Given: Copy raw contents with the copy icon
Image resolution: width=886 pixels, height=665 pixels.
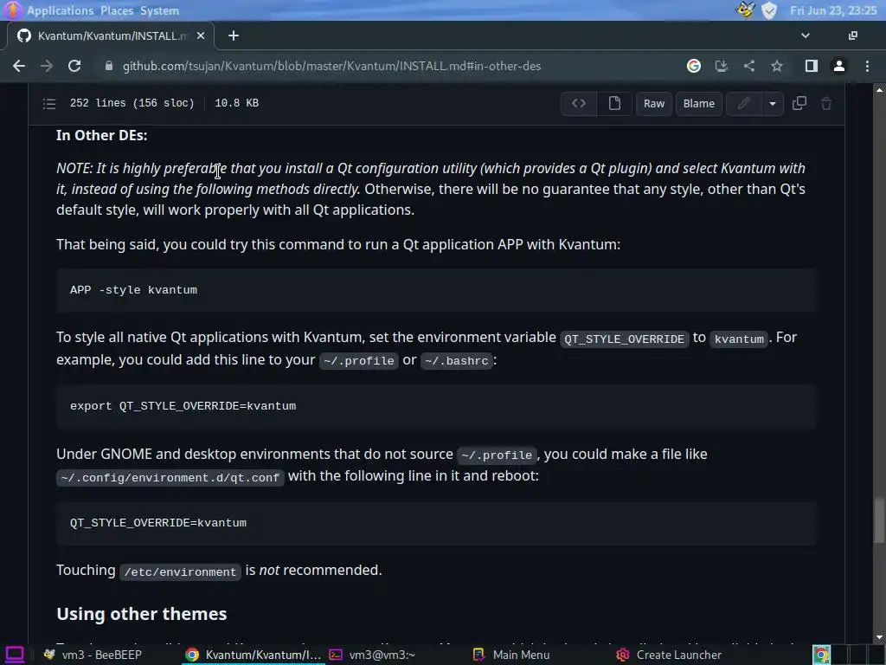Looking at the screenshot, I should 799,104.
